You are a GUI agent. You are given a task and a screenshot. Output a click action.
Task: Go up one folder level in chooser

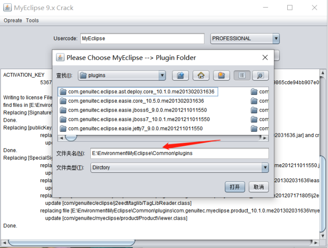pos(180,75)
